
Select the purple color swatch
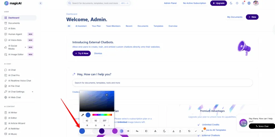[115, 131]
